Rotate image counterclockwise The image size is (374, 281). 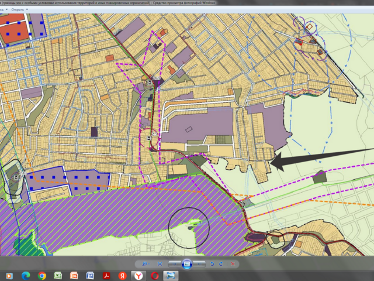[x=213, y=264]
